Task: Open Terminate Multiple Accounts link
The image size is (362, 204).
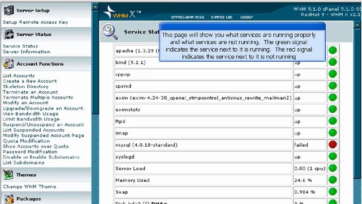Action: pyautogui.click(x=38, y=97)
